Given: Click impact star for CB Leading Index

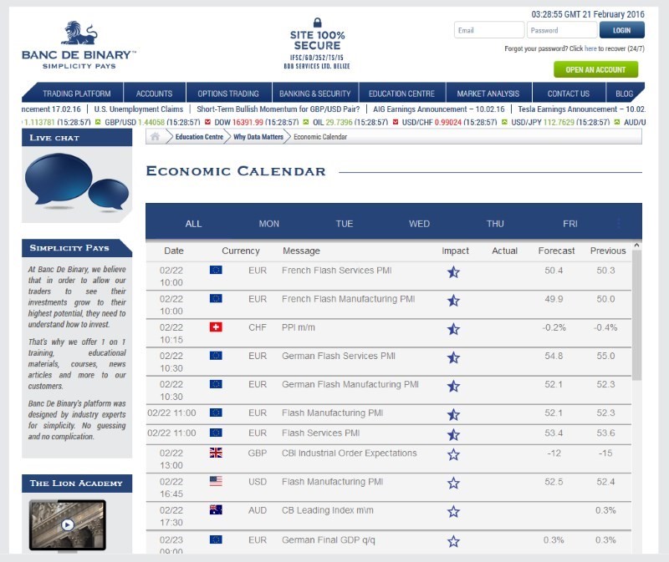Looking at the screenshot, I should 453,512.
